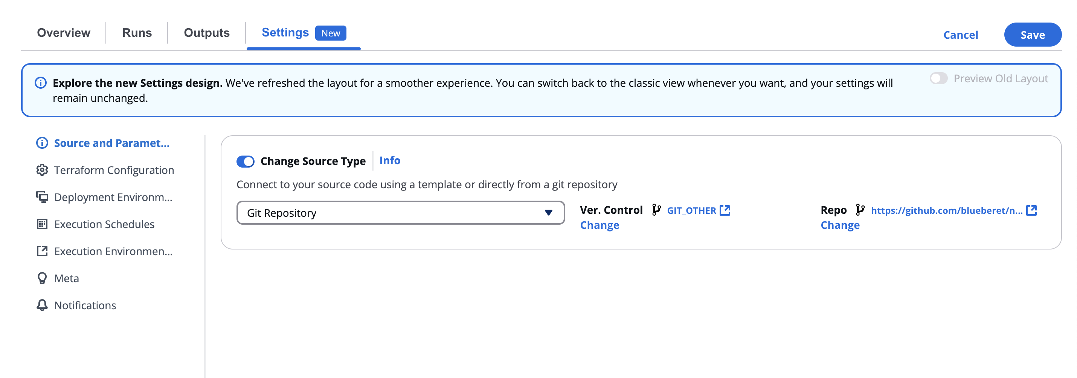Click the bell icon beside Notifications
Viewport: 1077px width, 378px height.
[x=41, y=305]
